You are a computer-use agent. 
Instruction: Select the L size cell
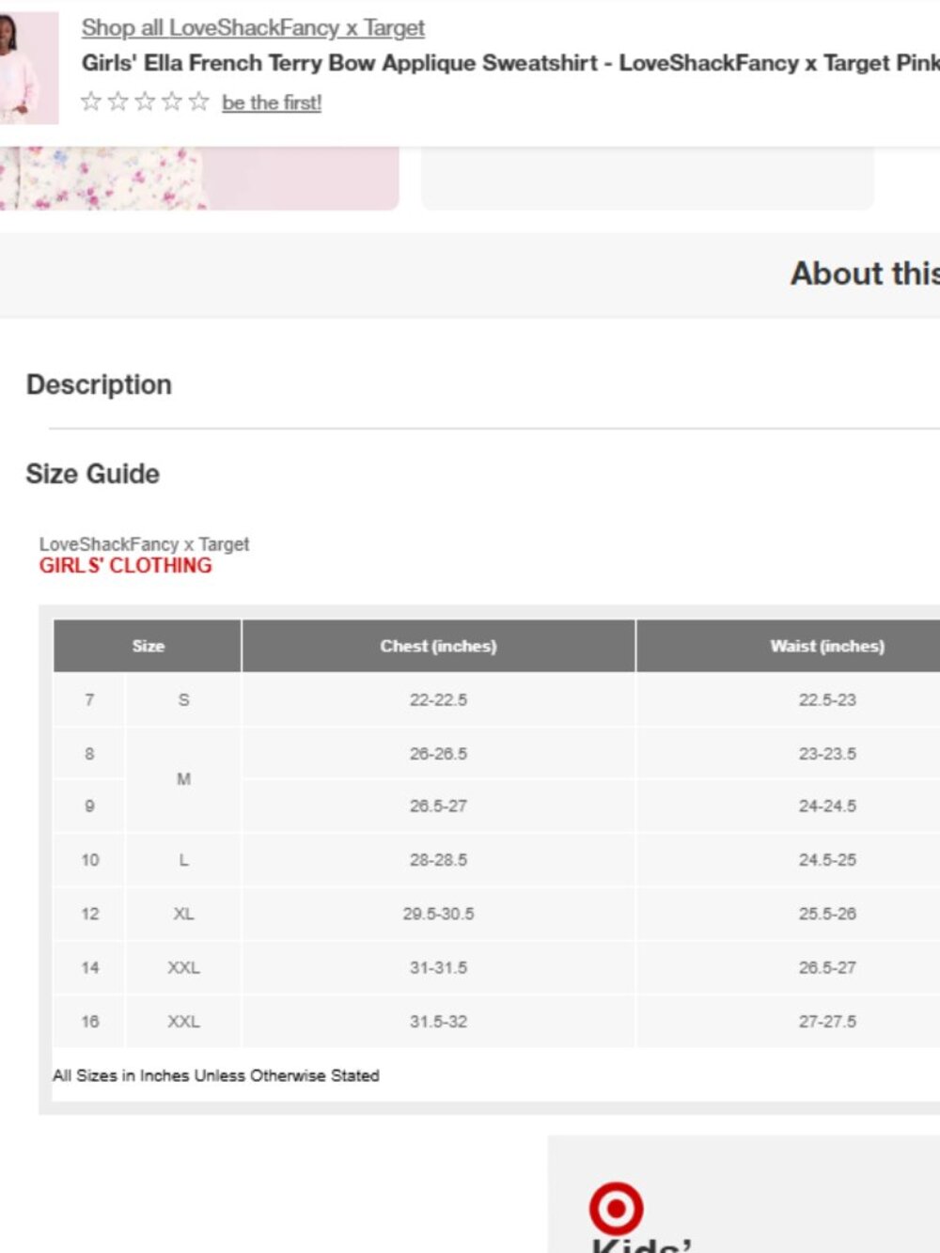click(183, 859)
